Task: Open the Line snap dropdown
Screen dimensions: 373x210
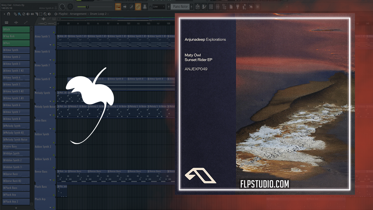Action: [x=159, y=6]
